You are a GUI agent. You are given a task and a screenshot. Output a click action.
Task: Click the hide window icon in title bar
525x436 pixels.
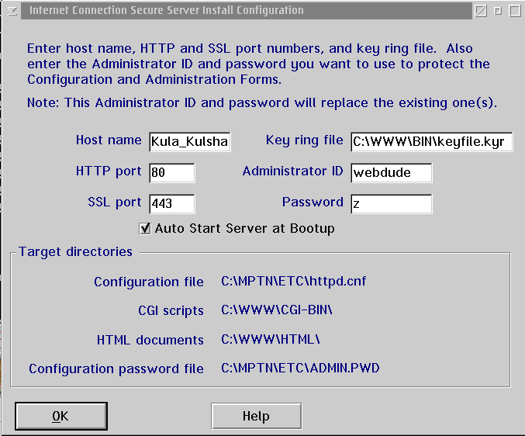pos(482,11)
